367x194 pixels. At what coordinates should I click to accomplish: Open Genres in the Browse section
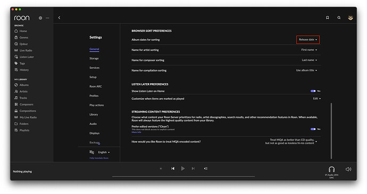(x=21, y=38)
